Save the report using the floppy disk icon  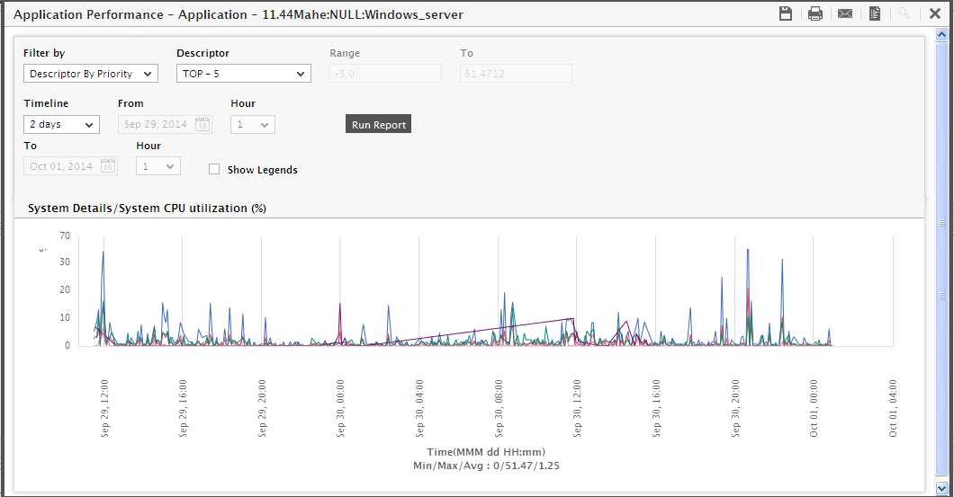click(786, 13)
